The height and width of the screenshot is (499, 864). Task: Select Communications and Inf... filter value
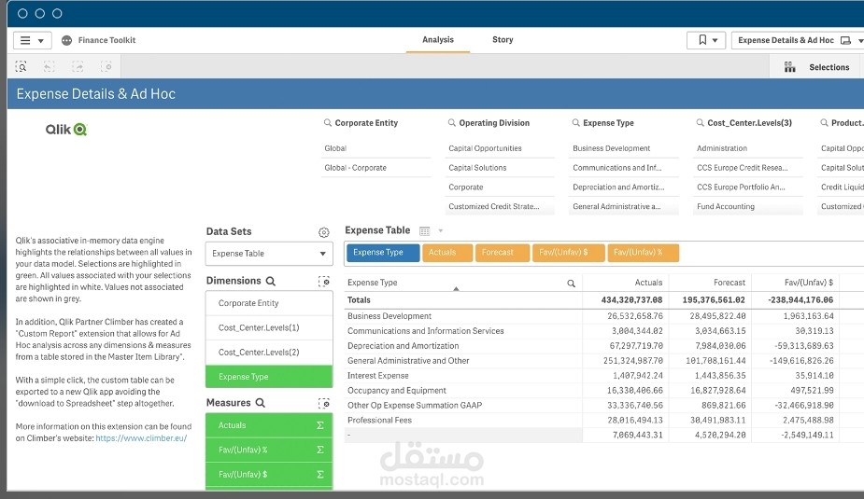point(624,168)
